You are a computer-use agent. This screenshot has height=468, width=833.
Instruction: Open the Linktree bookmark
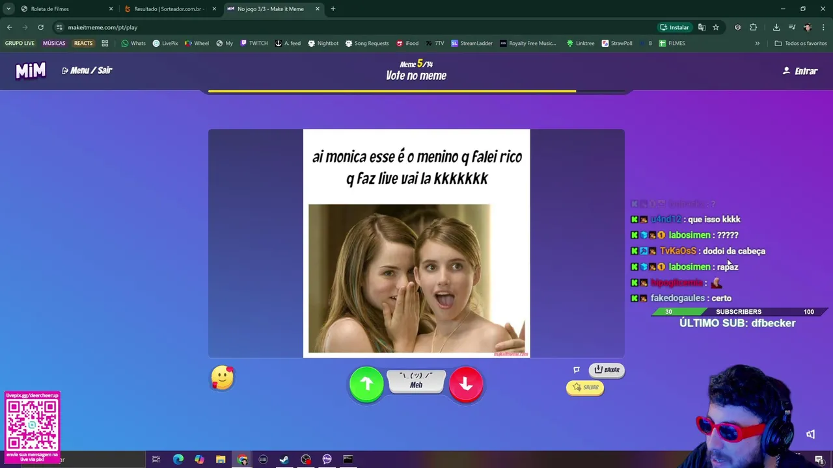pos(580,44)
